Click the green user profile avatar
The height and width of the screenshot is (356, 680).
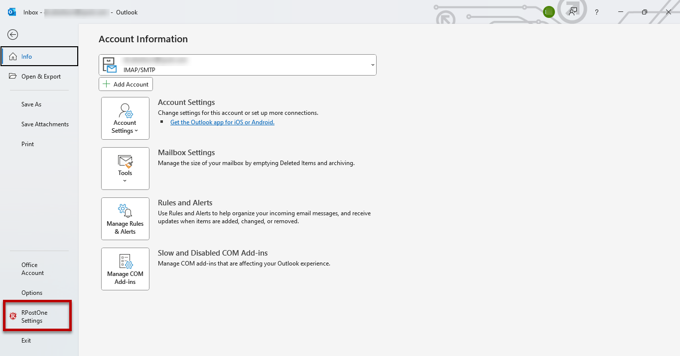549,12
